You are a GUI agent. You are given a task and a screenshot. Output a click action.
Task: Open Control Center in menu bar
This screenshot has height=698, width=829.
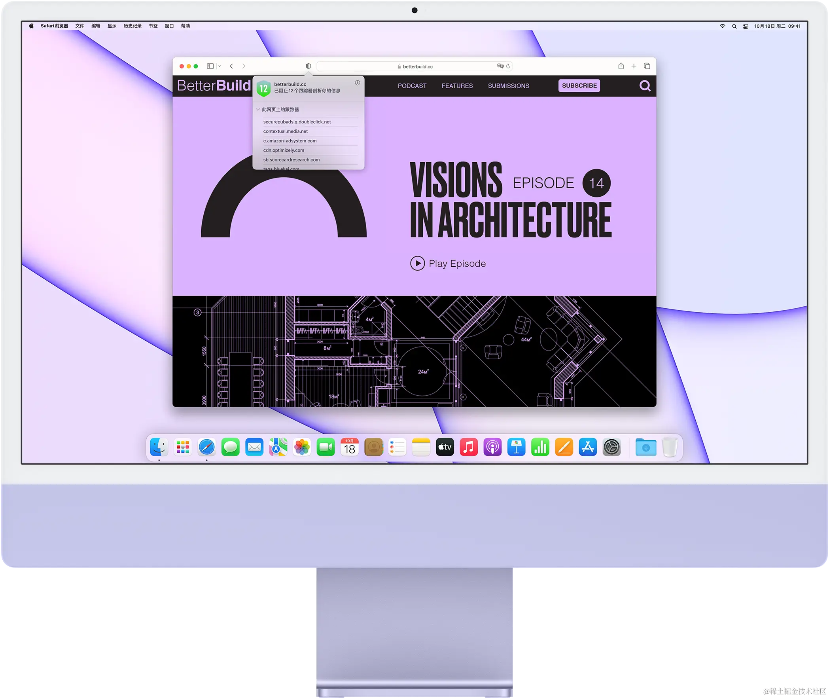click(746, 26)
